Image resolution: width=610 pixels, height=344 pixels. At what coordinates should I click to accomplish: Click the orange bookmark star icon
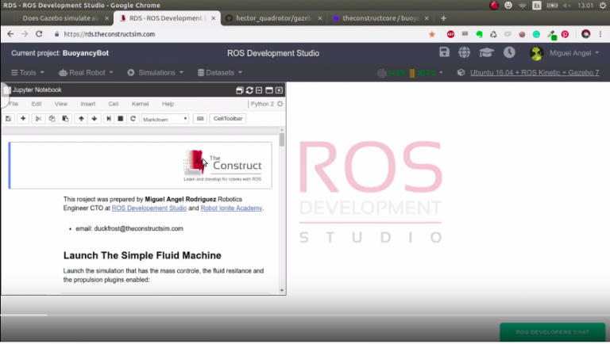coord(432,34)
